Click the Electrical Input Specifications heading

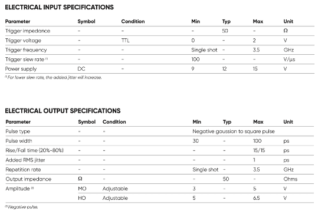point(59,7)
